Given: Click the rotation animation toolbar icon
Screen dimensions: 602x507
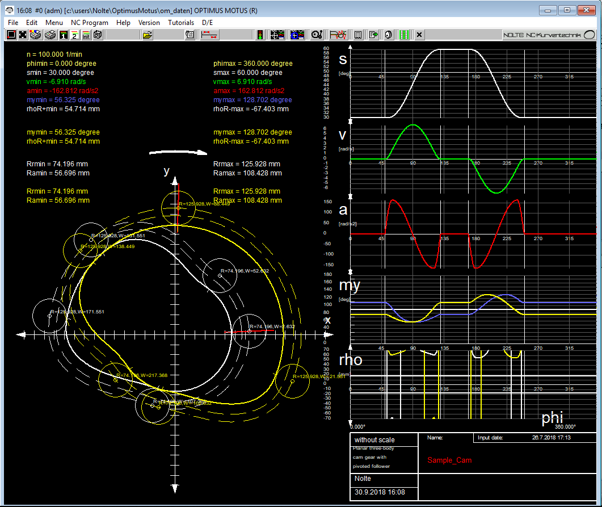Looking at the screenshot, I should point(388,35).
